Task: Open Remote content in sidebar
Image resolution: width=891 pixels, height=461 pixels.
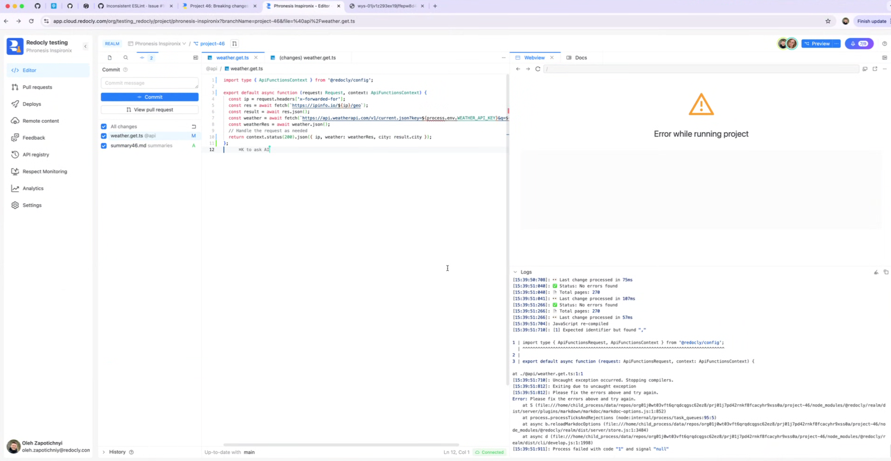Action: 48,121
